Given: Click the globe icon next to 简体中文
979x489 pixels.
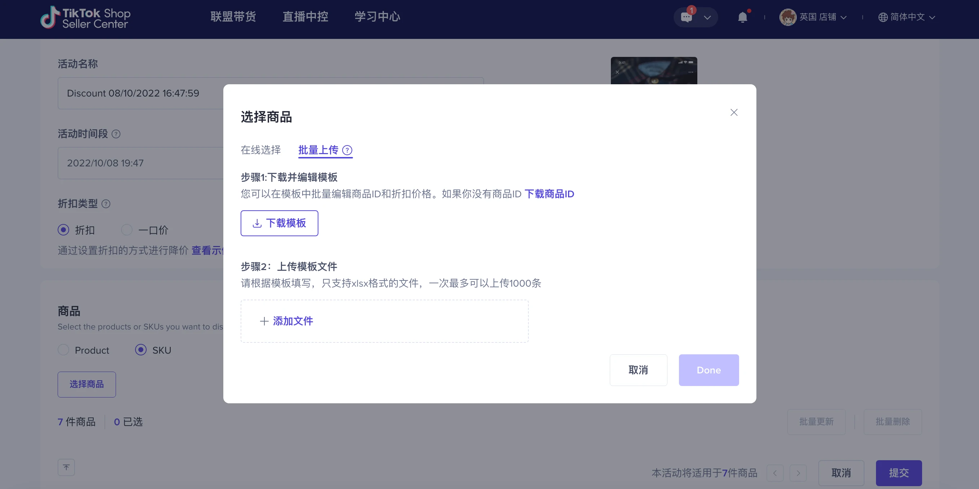Looking at the screenshot, I should [x=882, y=18].
